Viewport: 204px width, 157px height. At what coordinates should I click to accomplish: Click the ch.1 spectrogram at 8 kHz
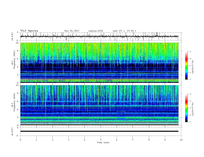coord(99,51)
